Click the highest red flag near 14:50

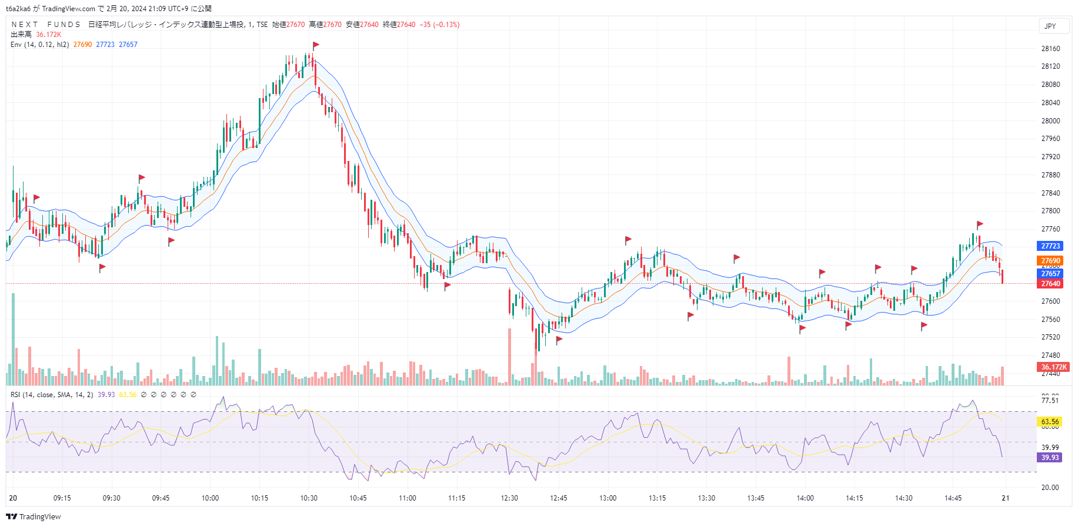click(x=980, y=224)
